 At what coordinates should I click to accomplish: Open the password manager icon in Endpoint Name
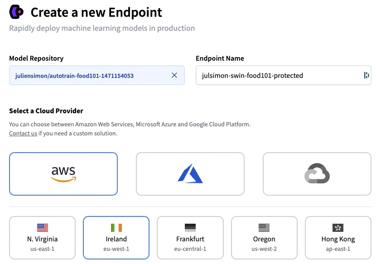click(366, 75)
